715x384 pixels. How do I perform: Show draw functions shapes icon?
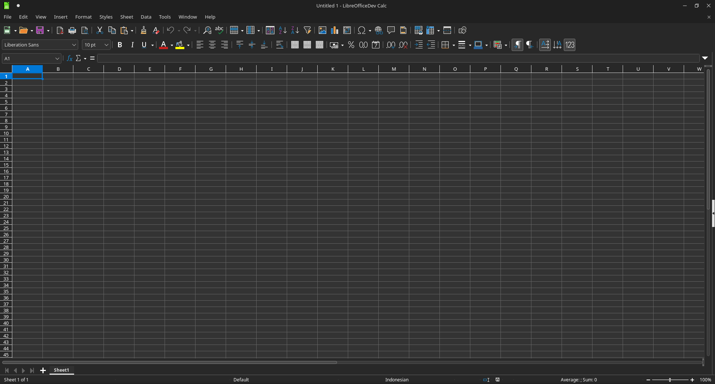(462, 31)
